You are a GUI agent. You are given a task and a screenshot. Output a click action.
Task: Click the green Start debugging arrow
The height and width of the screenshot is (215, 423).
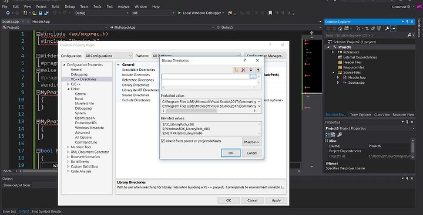(x=179, y=13)
